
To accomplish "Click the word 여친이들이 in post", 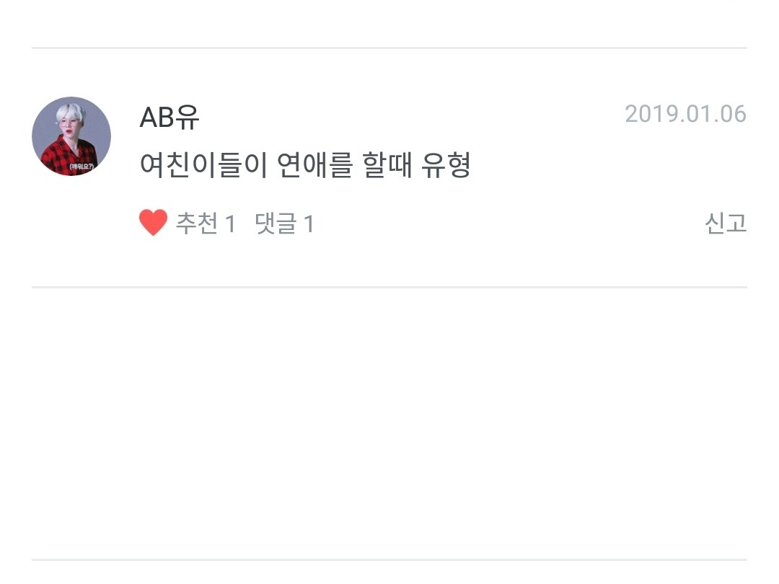I will coord(203,166).
